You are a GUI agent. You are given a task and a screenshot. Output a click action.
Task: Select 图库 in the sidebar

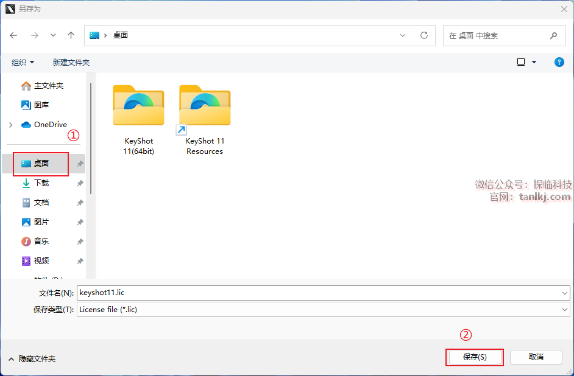coord(35,105)
